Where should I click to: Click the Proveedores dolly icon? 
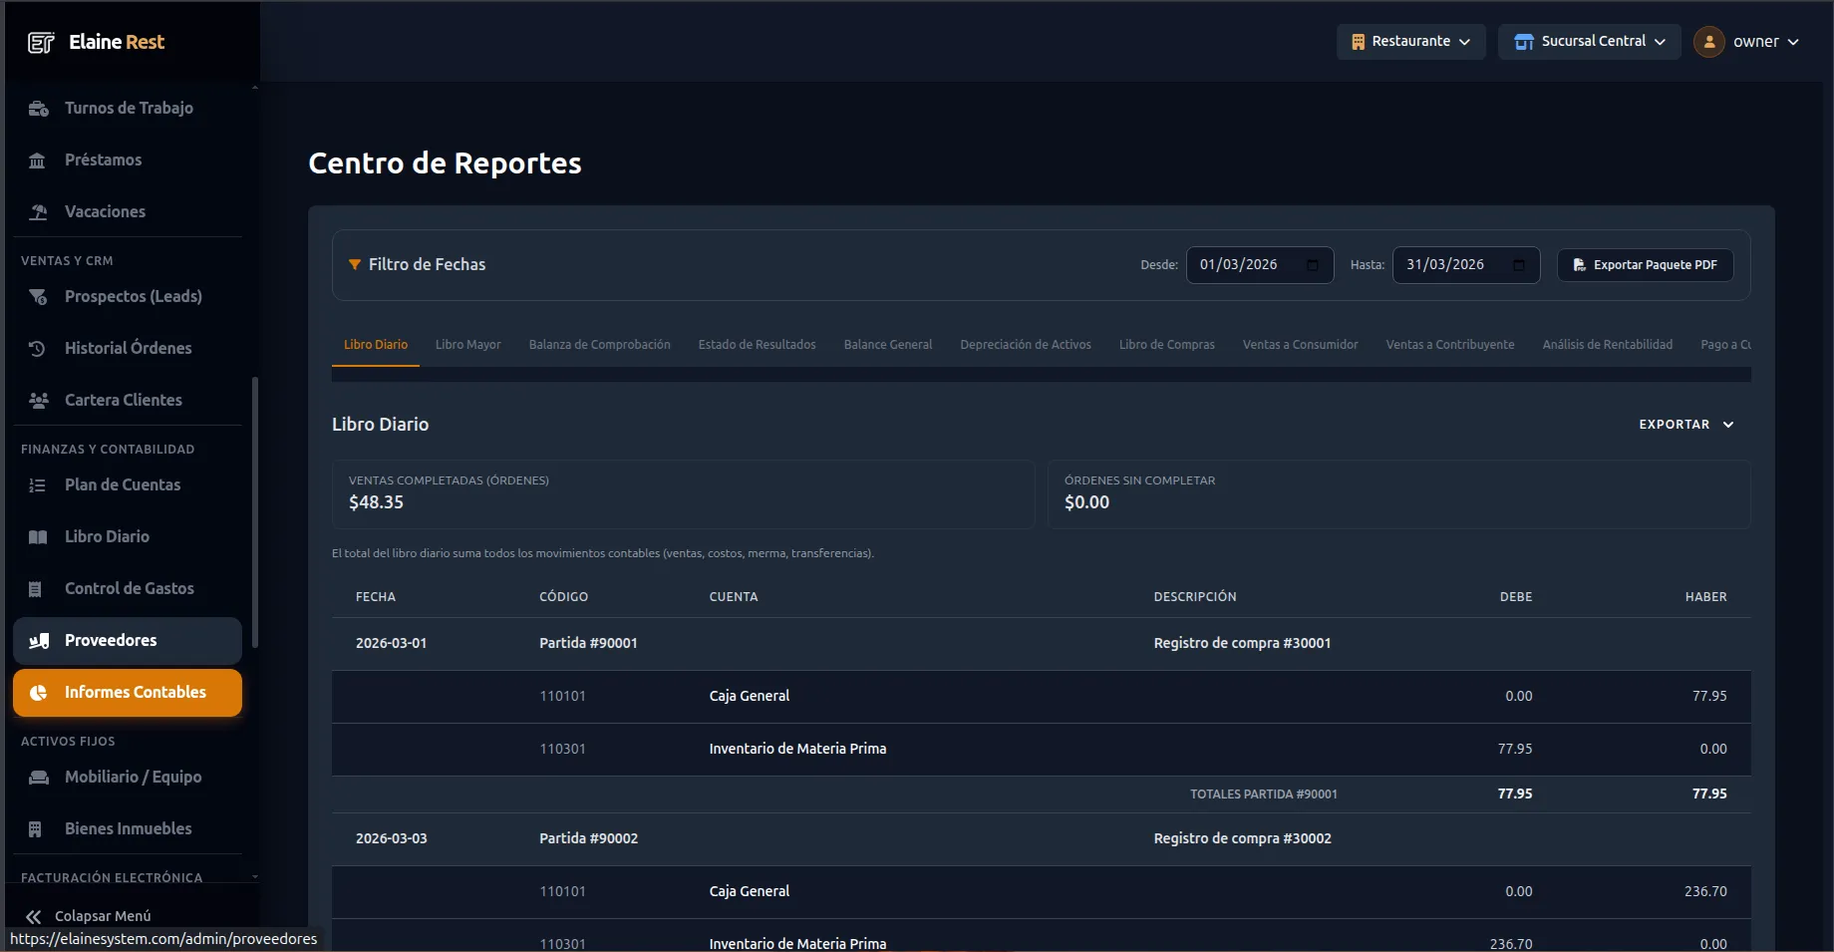pyautogui.click(x=39, y=641)
